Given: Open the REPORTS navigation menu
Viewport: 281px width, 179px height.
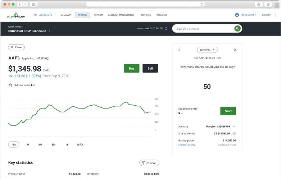Looking at the screenshot, I should click(98, 15).
